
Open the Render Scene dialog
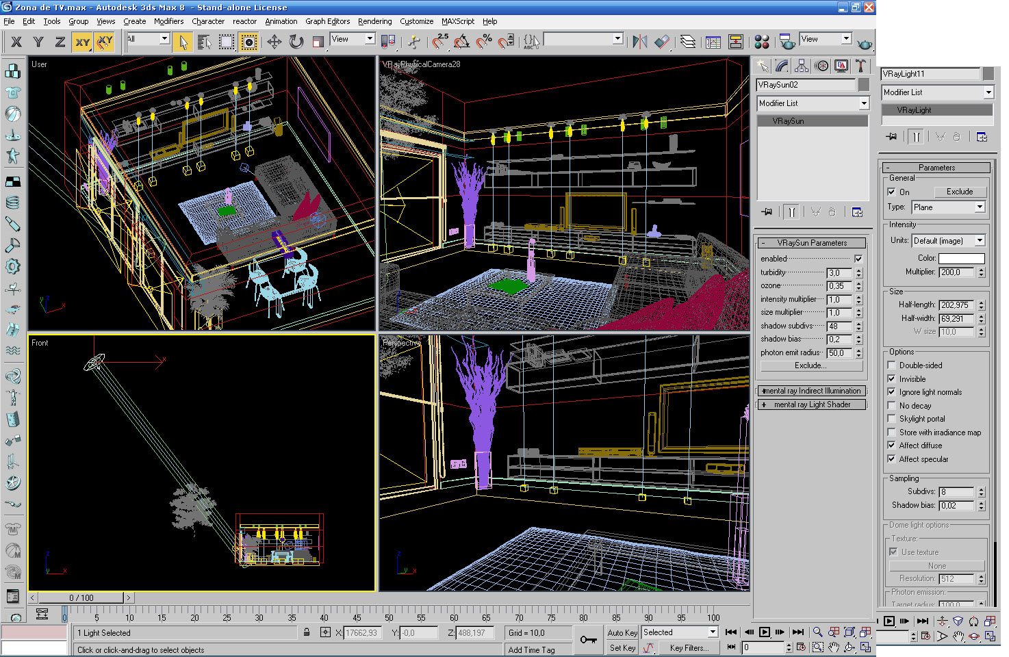[787, 42]
